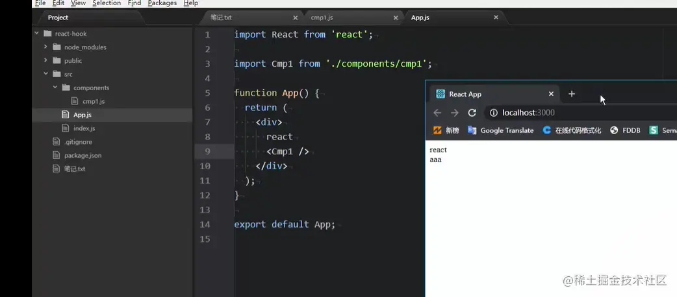Close the cmp1.js tab
677x297 pixels.
pyautogui.click(x=396, y=18)
